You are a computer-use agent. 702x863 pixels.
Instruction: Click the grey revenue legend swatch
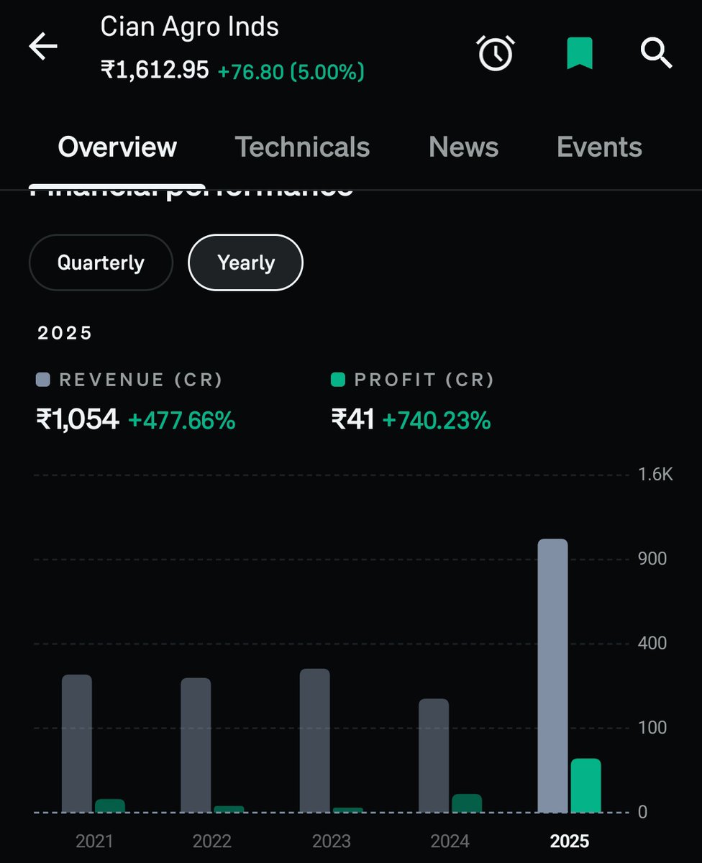coord(43,380)
